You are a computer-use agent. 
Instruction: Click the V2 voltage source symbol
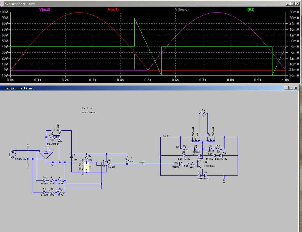pyautogui.click(x=13, y=155)
